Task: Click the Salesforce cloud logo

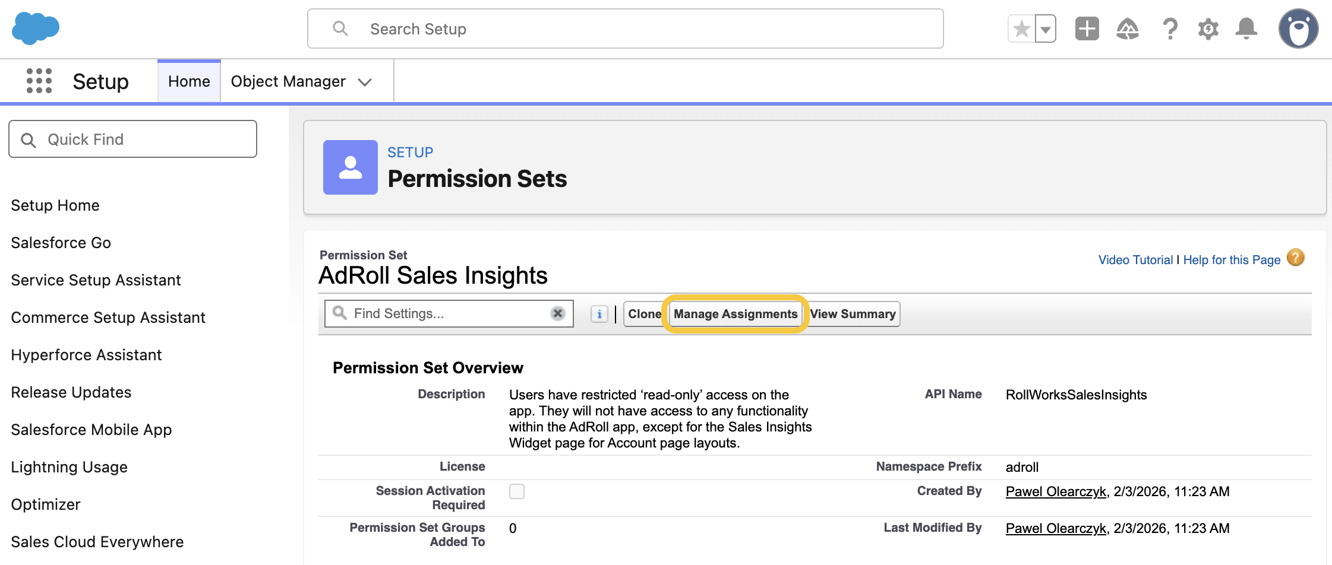Action: pyautogui.click(x=36, y=28)
